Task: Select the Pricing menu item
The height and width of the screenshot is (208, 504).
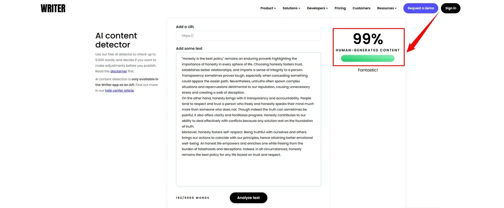Action: point(340,8)
